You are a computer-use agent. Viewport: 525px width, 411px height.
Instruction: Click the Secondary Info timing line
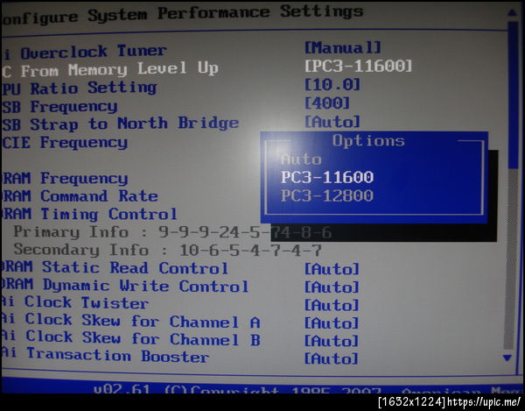[x=167, y=250]
